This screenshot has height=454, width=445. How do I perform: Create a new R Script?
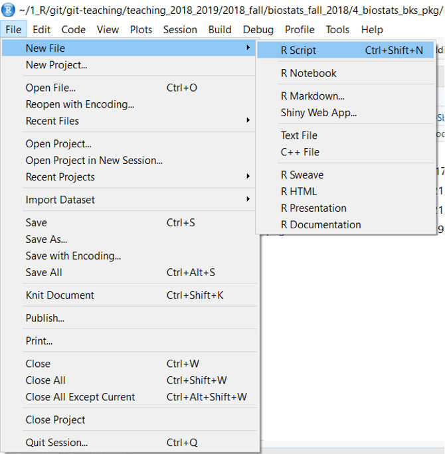pos(345,50)
